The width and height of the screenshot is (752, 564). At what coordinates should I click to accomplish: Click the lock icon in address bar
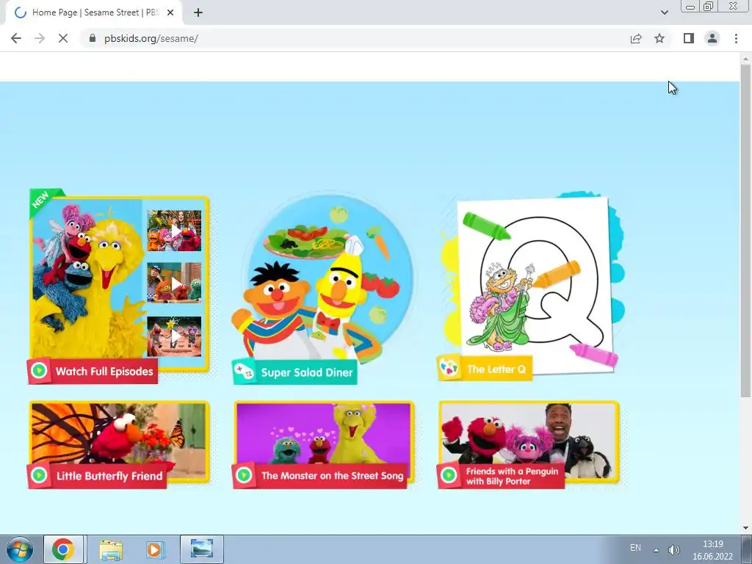93,38
